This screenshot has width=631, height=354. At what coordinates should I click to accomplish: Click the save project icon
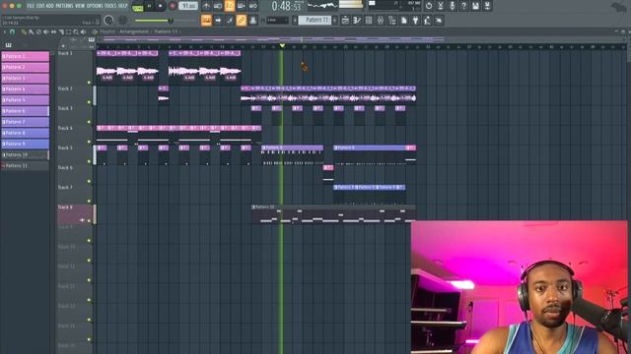point(475,6)
